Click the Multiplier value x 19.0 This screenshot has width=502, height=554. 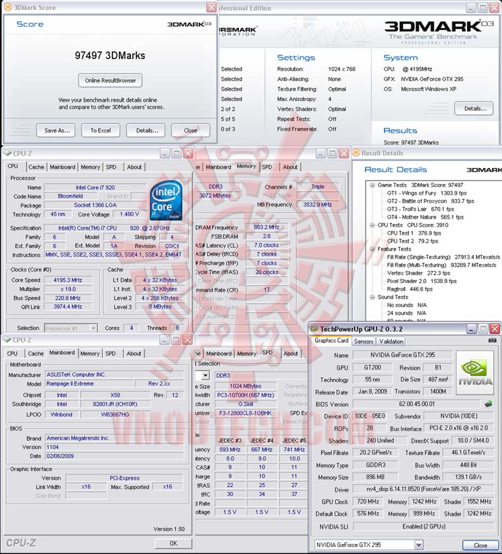click(x=68, y=289)
